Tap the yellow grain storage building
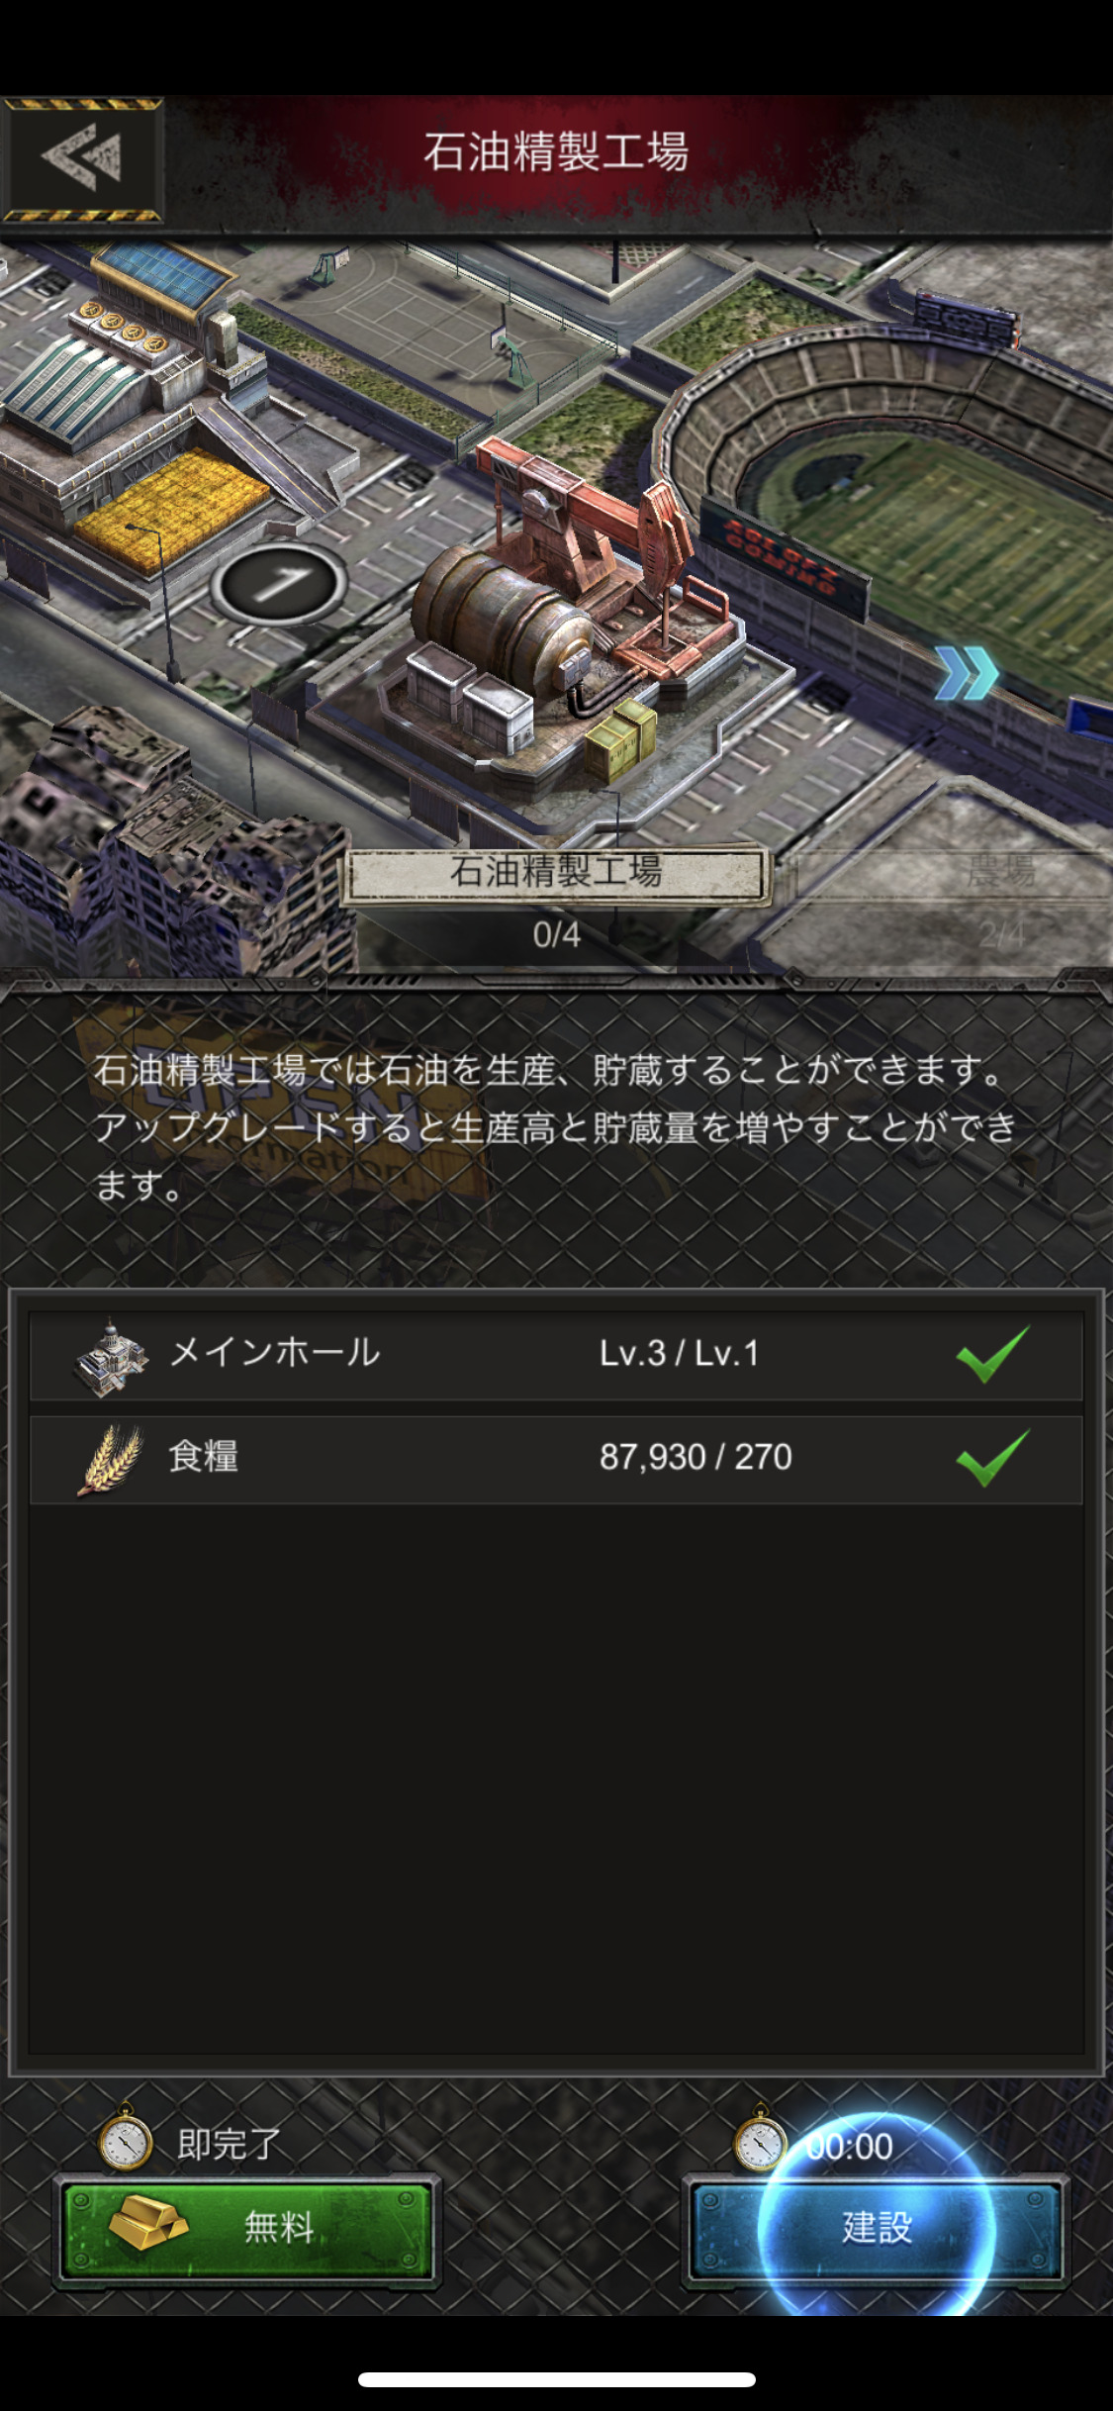1113x2411 pixels. pyautogui.click(x=168, y=505)
